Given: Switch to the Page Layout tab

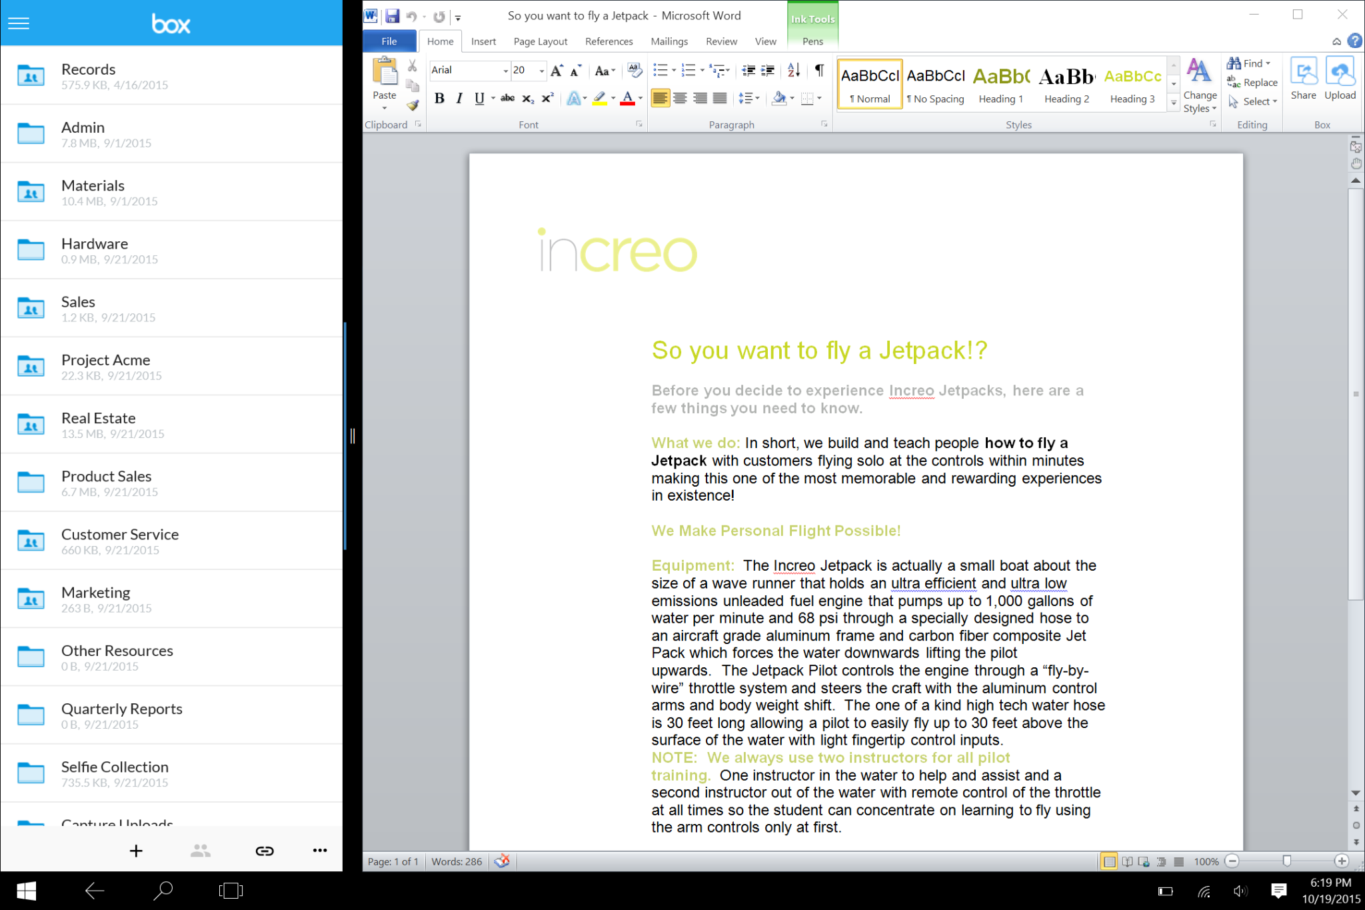Looking at the screenshot, I should (540, 41).
